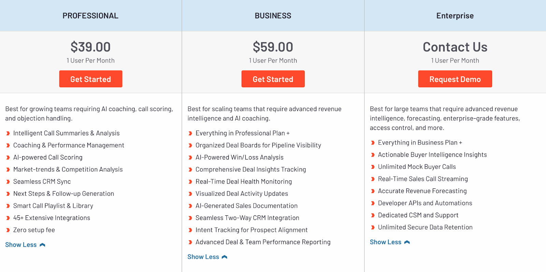The width and height of the screenshot is (546, 272).
Task: Click the arrow bullet beside Zero setup fee
Action: [8, 230]
